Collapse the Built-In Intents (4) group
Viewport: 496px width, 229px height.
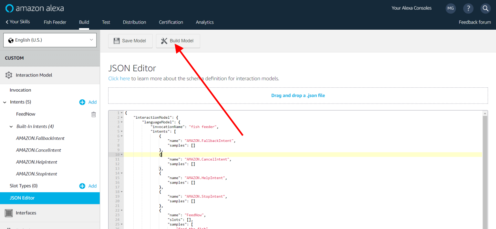(11, 126)
